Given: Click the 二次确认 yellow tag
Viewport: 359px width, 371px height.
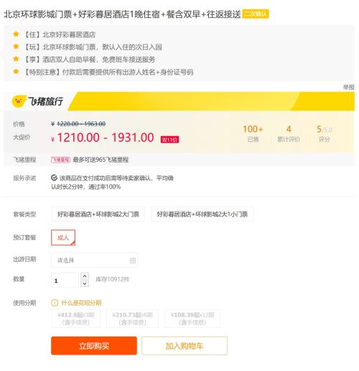Looking at the screenshot, I should (x=256, y=14).
